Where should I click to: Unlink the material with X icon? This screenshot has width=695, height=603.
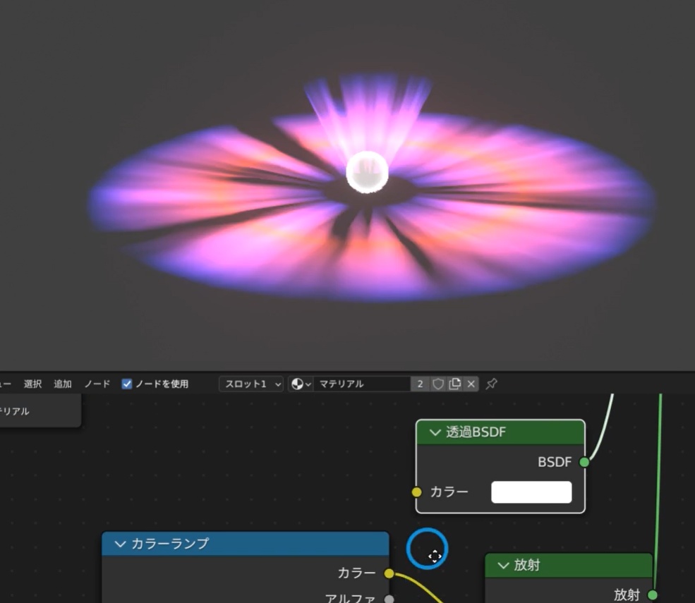coord(471,384)
